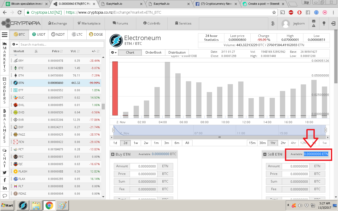Screen dimensions: 338x211
Task: Click the Cryptopia logo
Action: [x=21, y=23]
